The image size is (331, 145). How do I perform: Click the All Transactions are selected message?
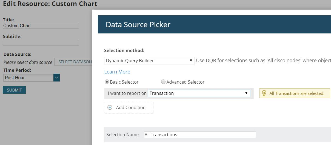297,93
